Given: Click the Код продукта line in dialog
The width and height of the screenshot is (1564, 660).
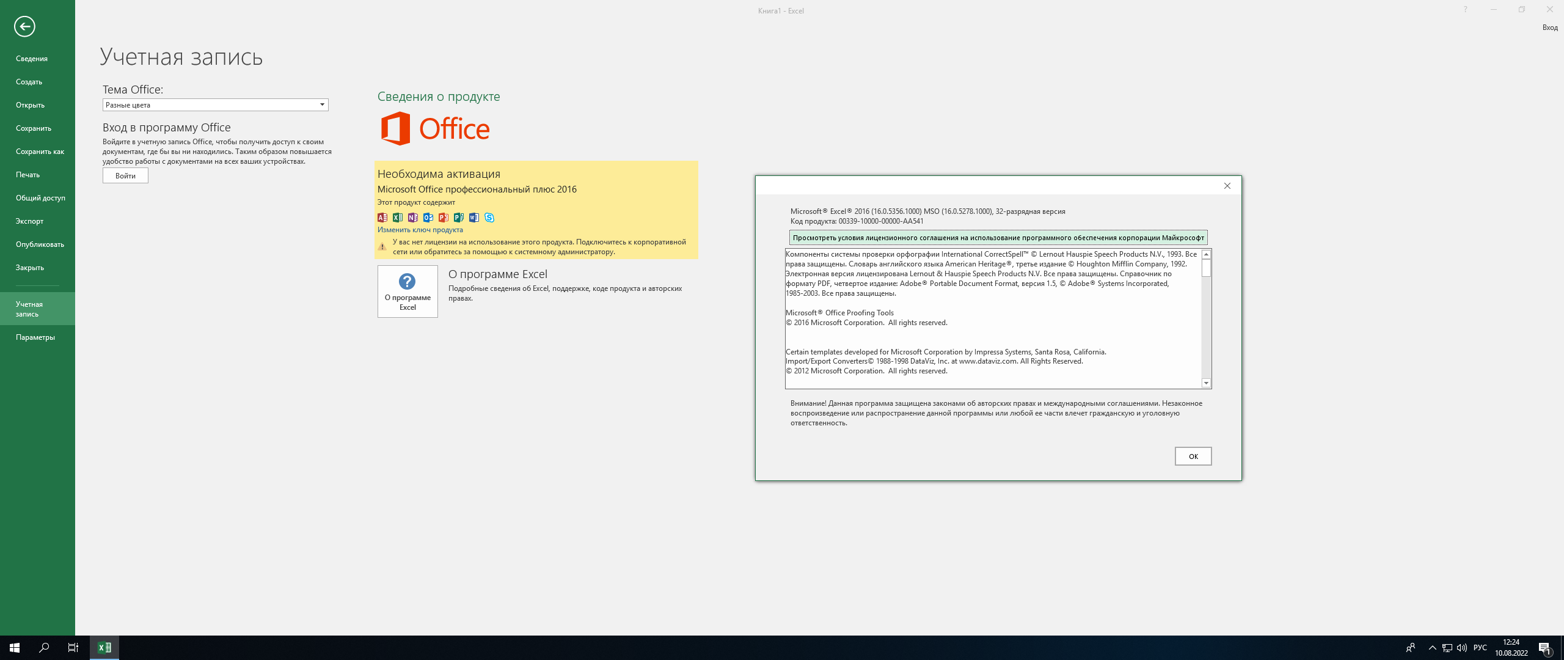Looking at the screenshot, I should pos(857,221).
